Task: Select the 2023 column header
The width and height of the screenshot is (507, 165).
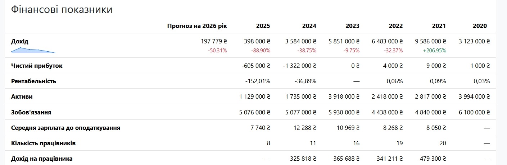Action: click(x=352, y=26)
